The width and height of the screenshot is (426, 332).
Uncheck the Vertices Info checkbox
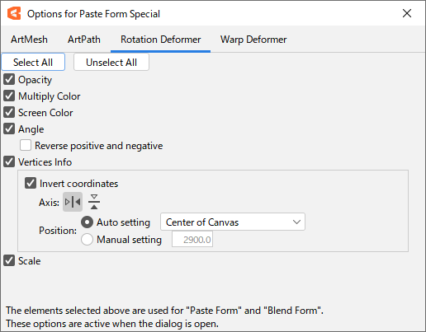pos(9,162)
